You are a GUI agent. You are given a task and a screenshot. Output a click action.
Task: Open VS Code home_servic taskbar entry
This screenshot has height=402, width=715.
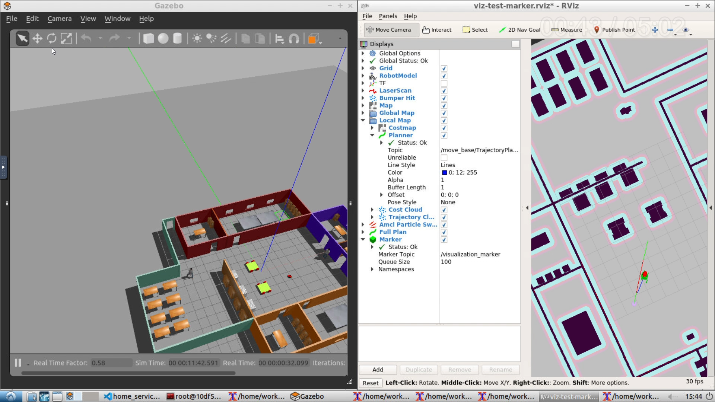[x=132, y=396]
